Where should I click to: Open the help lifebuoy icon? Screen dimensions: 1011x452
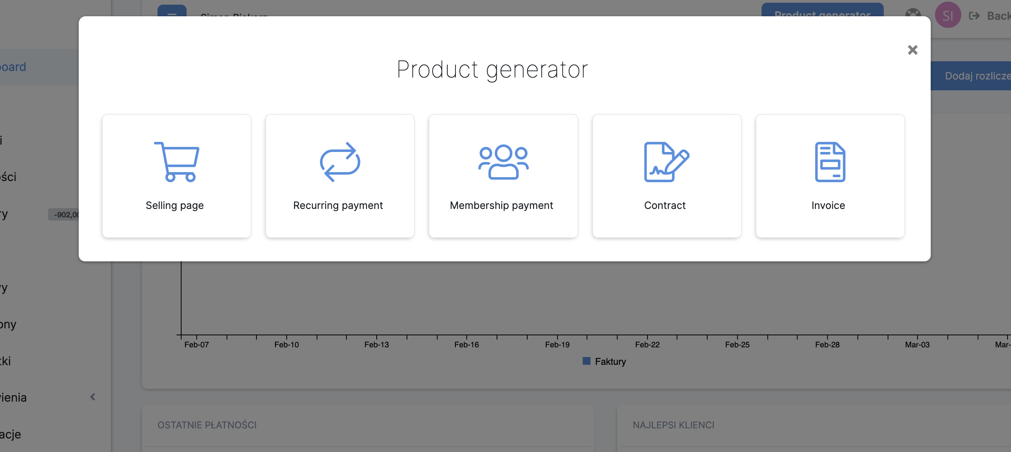point(913,12)
